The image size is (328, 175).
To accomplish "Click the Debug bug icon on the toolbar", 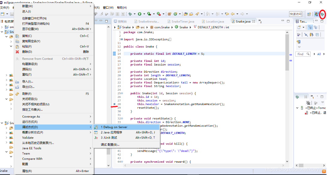I will click(130, 13).
